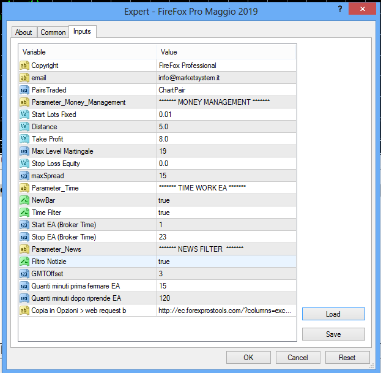The image size is (381, 373).
Task: Confirm settings with the OK button
Action: point(248,358)
